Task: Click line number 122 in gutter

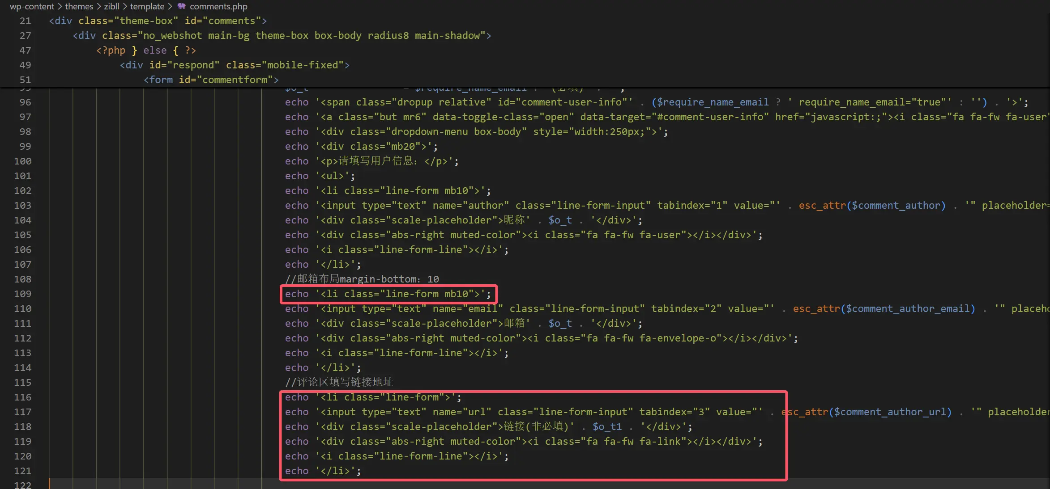Action: [22, 485]
